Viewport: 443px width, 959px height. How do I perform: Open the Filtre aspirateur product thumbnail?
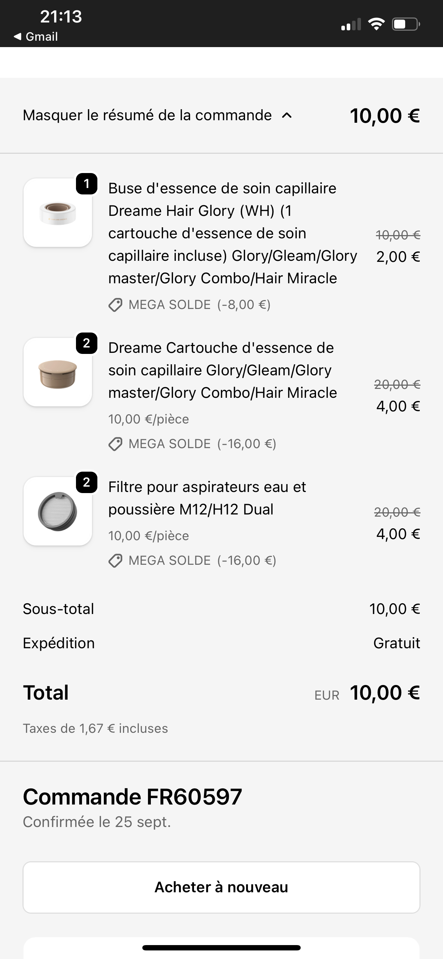coord(57,511)
